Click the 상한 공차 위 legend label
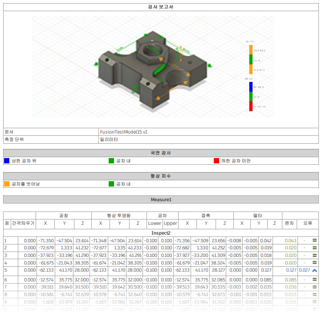 24,161
